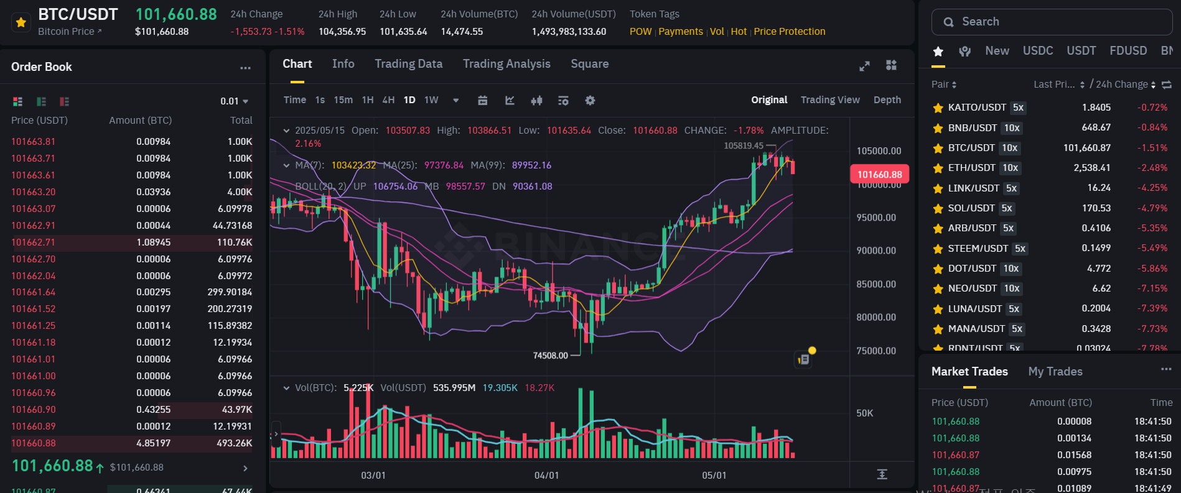
Task: Unfavorite BNB/USDT star
Action: (x=938, y=128)
